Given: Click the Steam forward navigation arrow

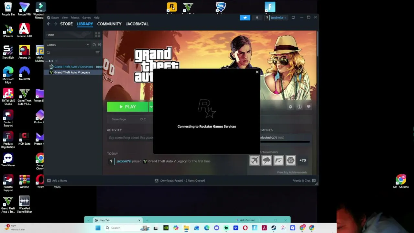Looking at the screenshot, I should pyautogui.click(x=55, y=24).
